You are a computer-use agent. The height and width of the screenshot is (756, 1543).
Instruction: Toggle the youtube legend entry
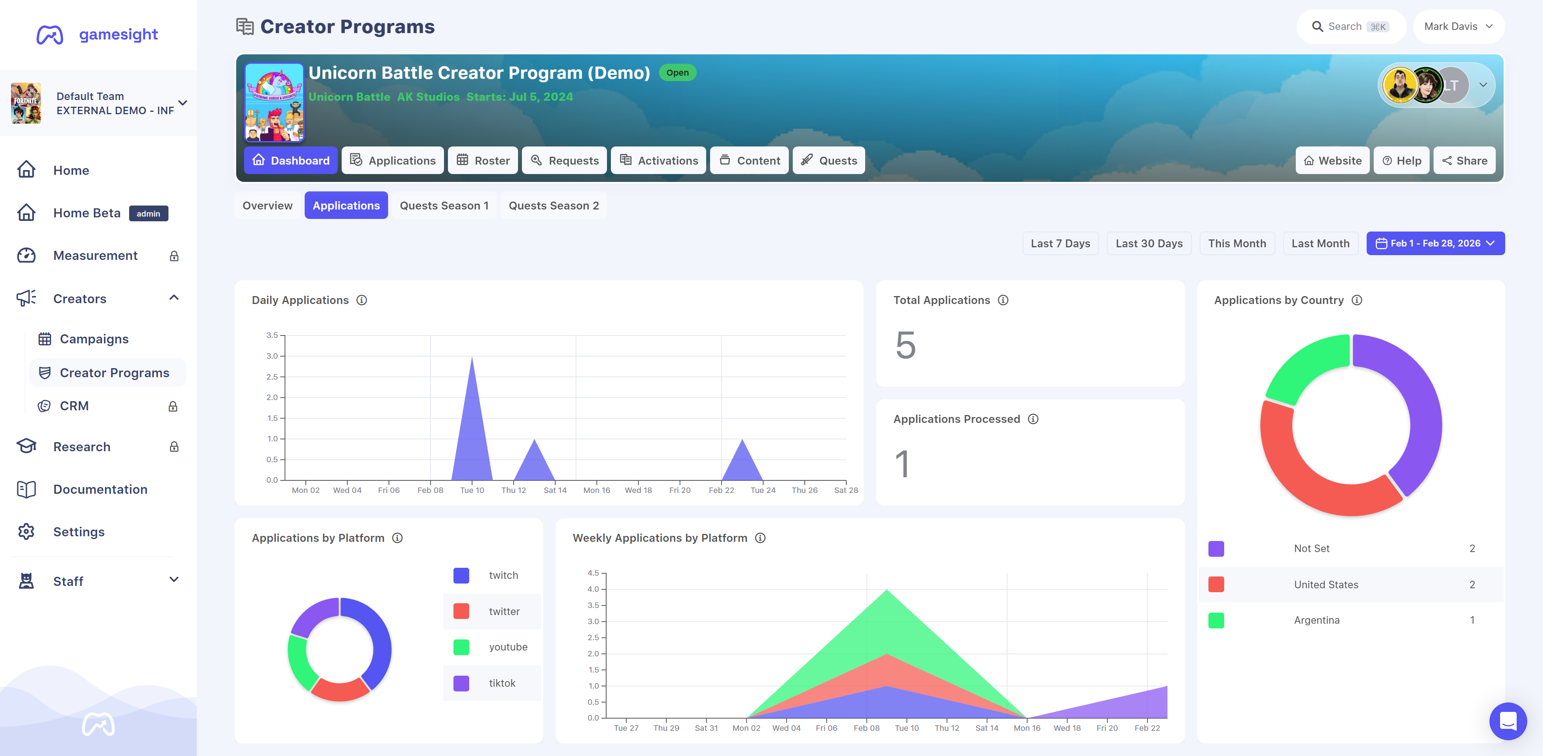pyautogui.click(x=492, y=647)
